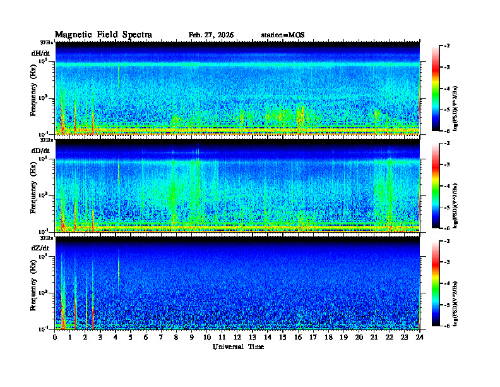Screen dimensions: 500x387
Task: Click the dH/dt spectrogram plot
Action: [237, 88]
